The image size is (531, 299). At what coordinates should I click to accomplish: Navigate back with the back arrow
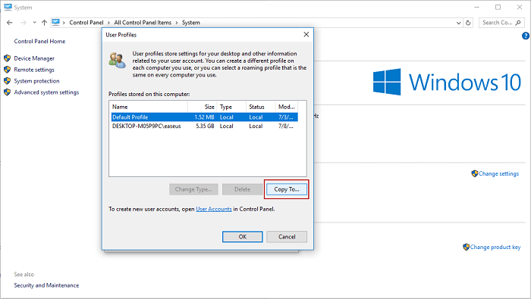9,23
